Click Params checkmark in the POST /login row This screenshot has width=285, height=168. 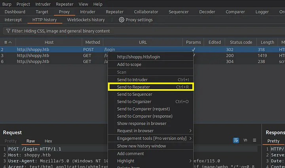(x=193, y=50)
